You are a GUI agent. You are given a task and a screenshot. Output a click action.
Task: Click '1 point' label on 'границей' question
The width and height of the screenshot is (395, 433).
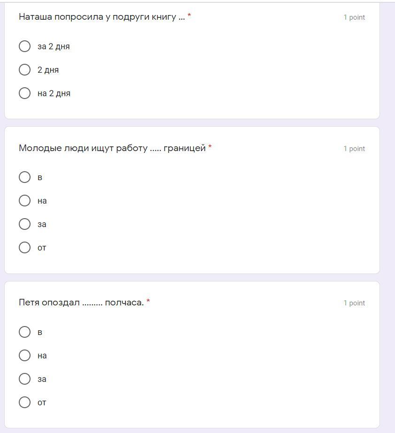pos(354,149)
